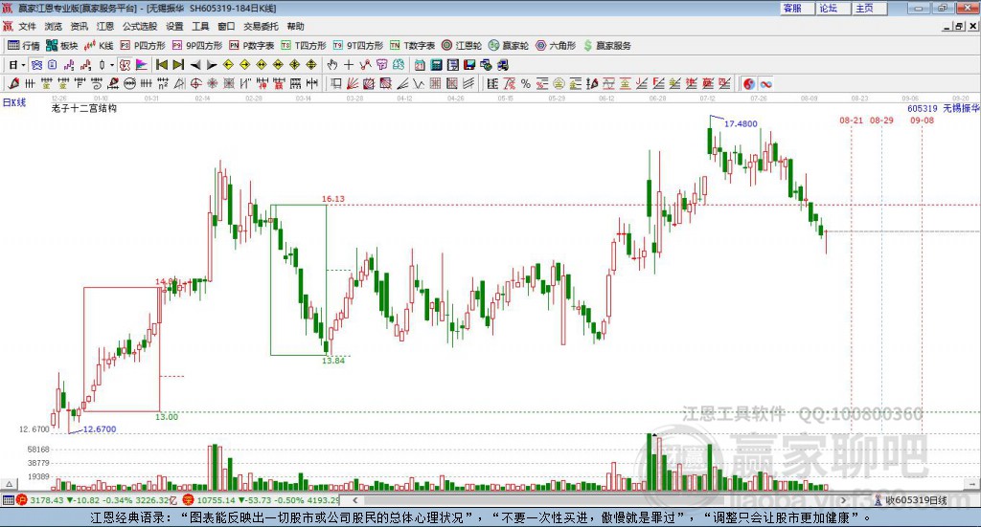Click the colorful flag gradient icon
The image size is (981, 527).
(x=142, y=65)
